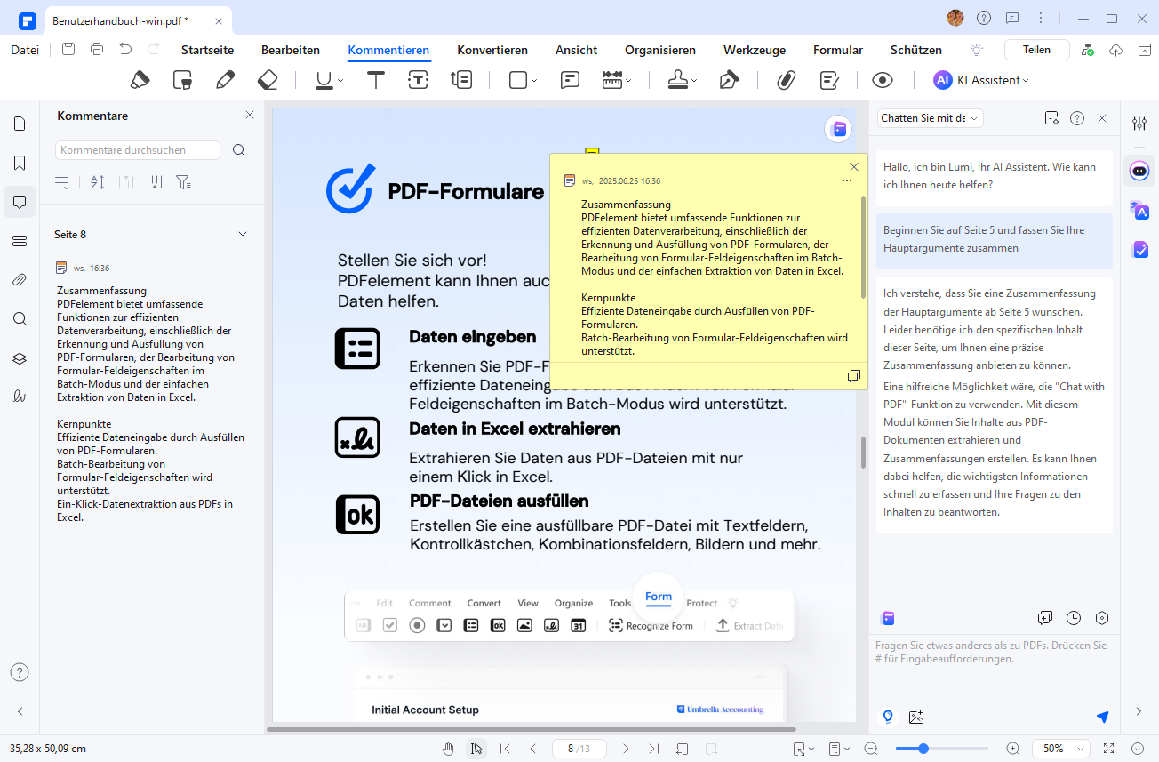This screenshot has width=1159, height=762.
Task: Open signatures panel in left sidebar
Action: [20, 397]
